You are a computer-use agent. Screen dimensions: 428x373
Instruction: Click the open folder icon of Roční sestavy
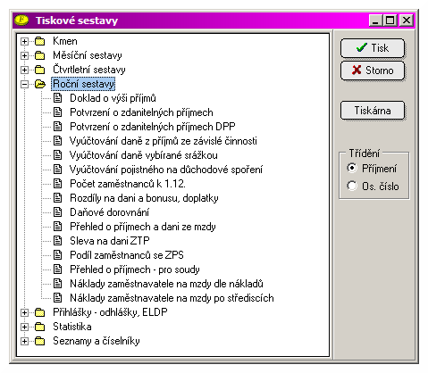[40, 84]
